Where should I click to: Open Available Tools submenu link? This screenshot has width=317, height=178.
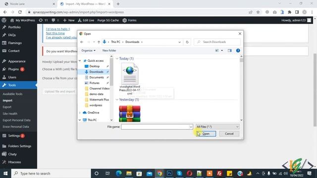(x=12, y=94)
